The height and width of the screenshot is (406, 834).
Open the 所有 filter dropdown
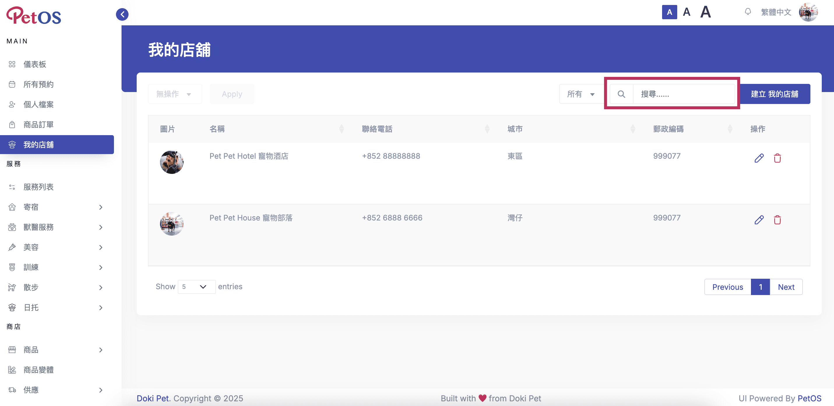[581, 94]
